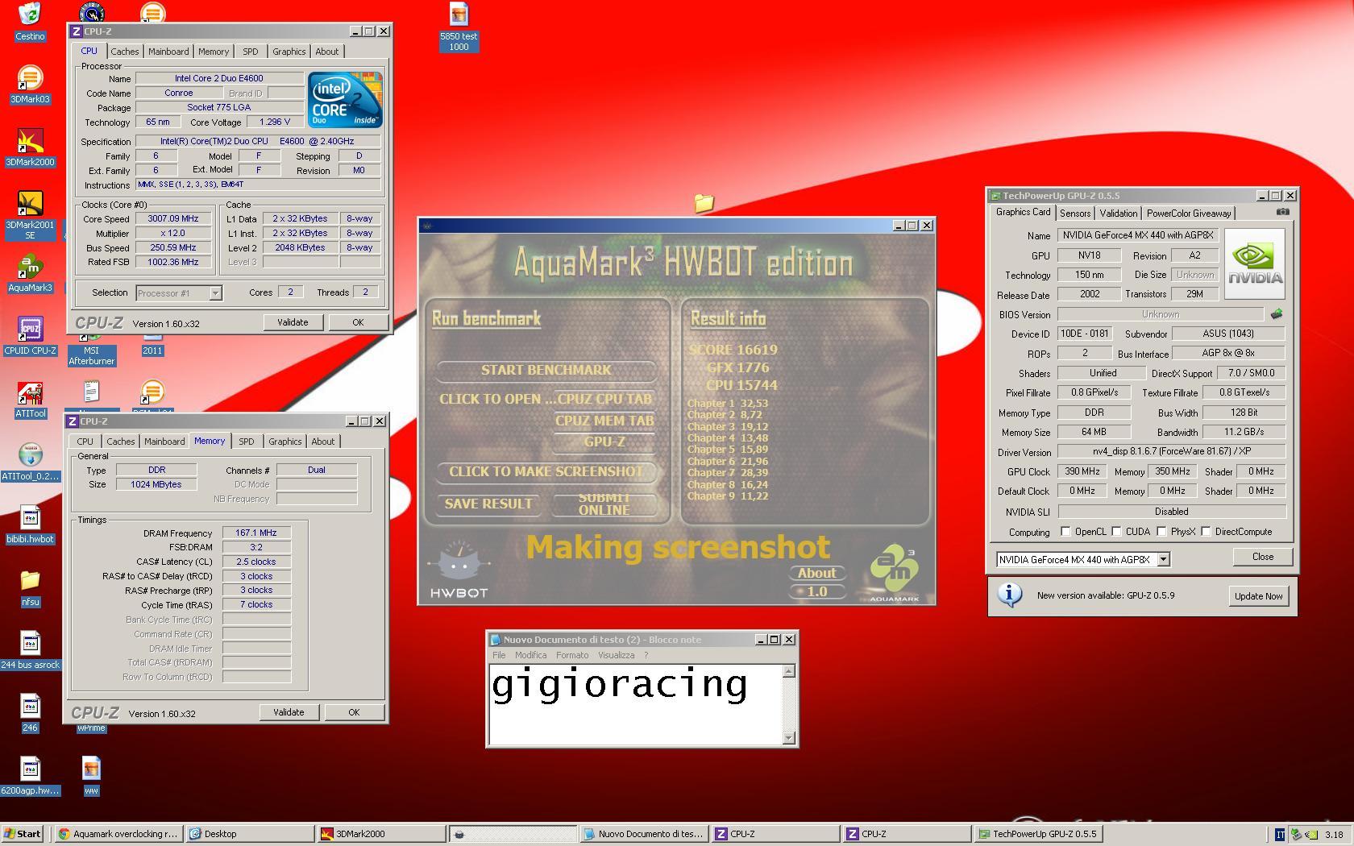1354x846 pixels.
Task: Click the language indicator in system tray
Action: pyautogui.click(x=1279, y=835)
